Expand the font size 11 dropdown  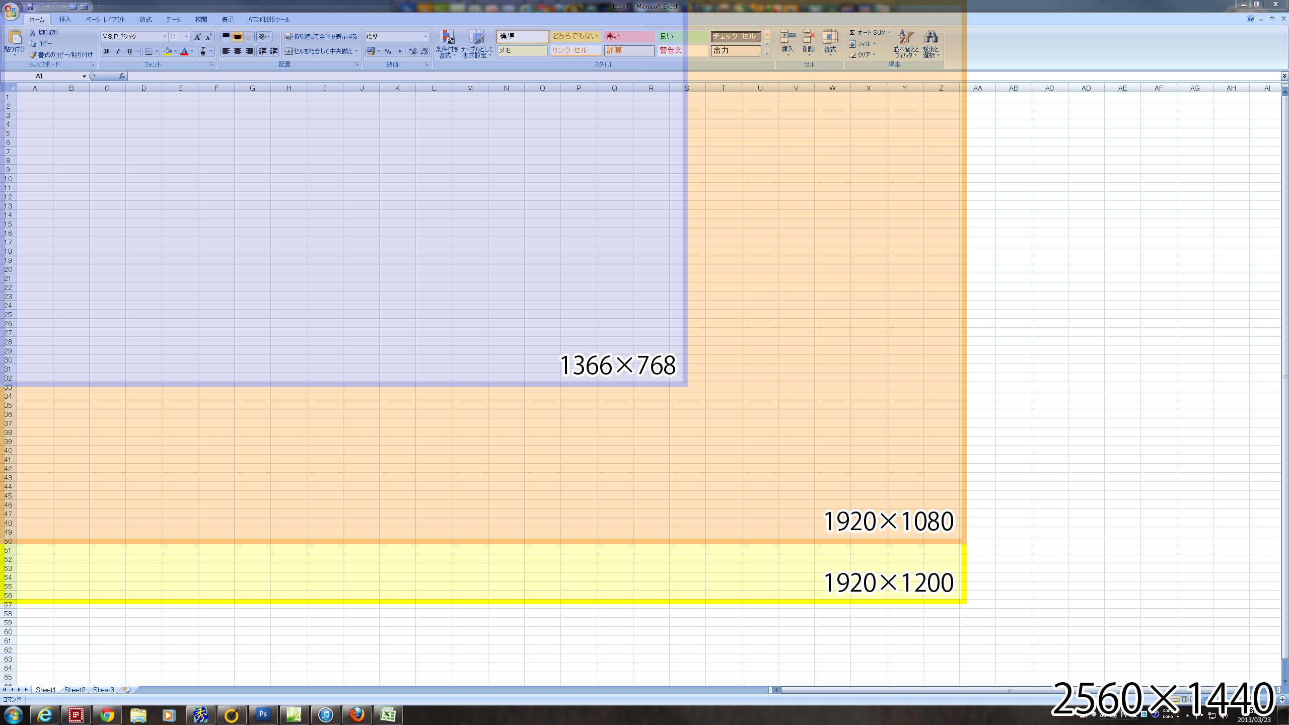tap(186, 37)
